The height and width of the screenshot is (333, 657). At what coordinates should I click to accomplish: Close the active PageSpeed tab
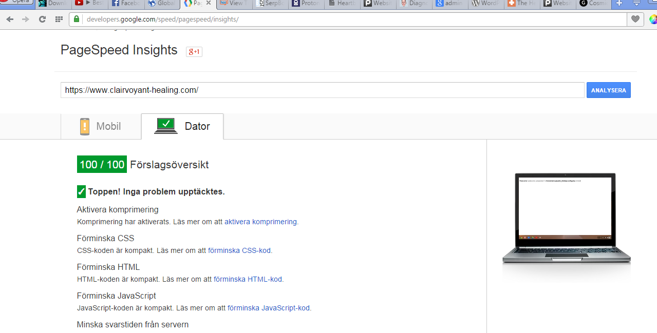click(x=209, y=3)
